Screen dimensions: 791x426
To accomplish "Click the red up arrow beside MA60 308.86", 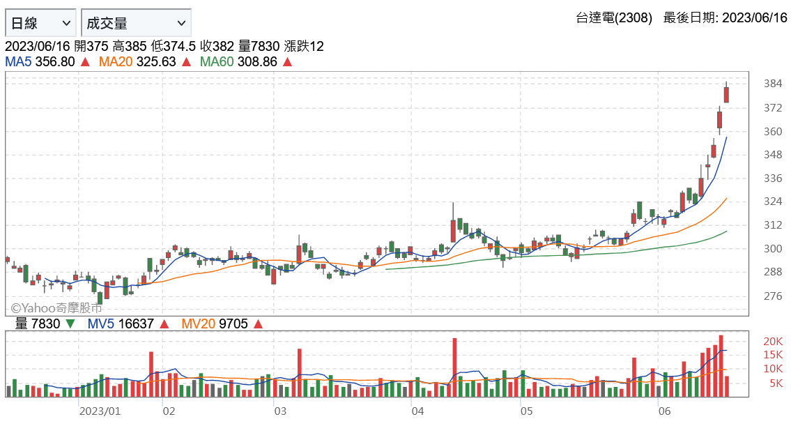I will tap(288, 62).
